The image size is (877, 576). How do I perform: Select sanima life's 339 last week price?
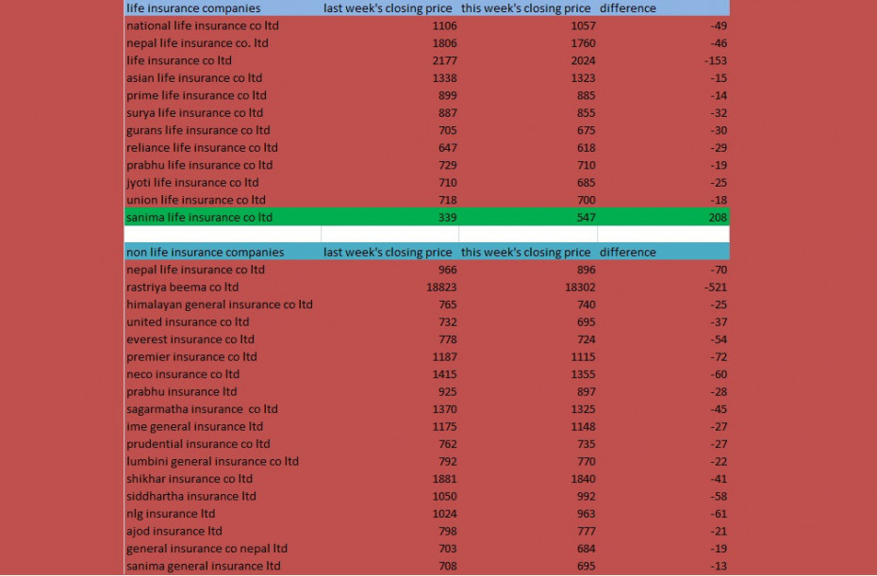pyautogui.click(x=389, y=217)
